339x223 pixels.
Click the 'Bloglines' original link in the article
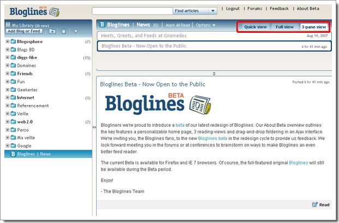click(x=299, y=162)
